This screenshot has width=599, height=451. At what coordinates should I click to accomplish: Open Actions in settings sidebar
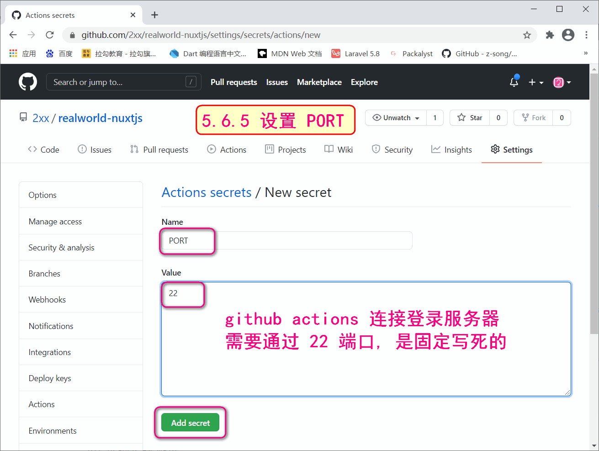pyautogui.click(x=81, y=404)
